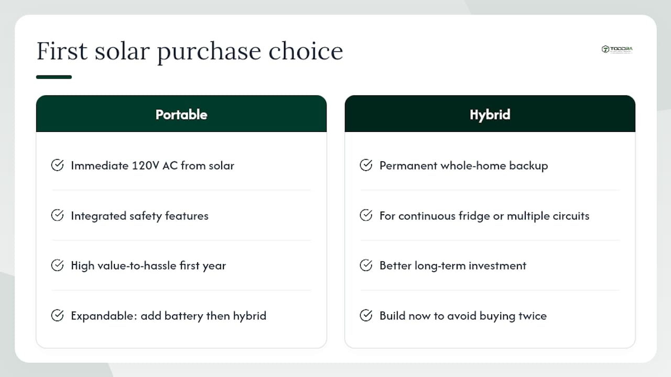Click 'Immediate 120V AC from solar' text
The height and width of the screenshot is (377, 671).
pyautogui.click(x=153, y=165)
